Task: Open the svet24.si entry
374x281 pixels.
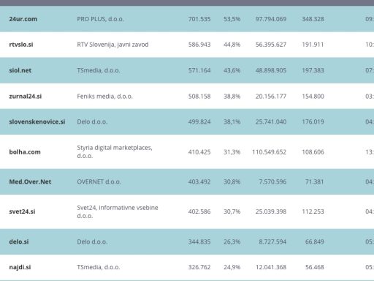Action: click(22, 211)
